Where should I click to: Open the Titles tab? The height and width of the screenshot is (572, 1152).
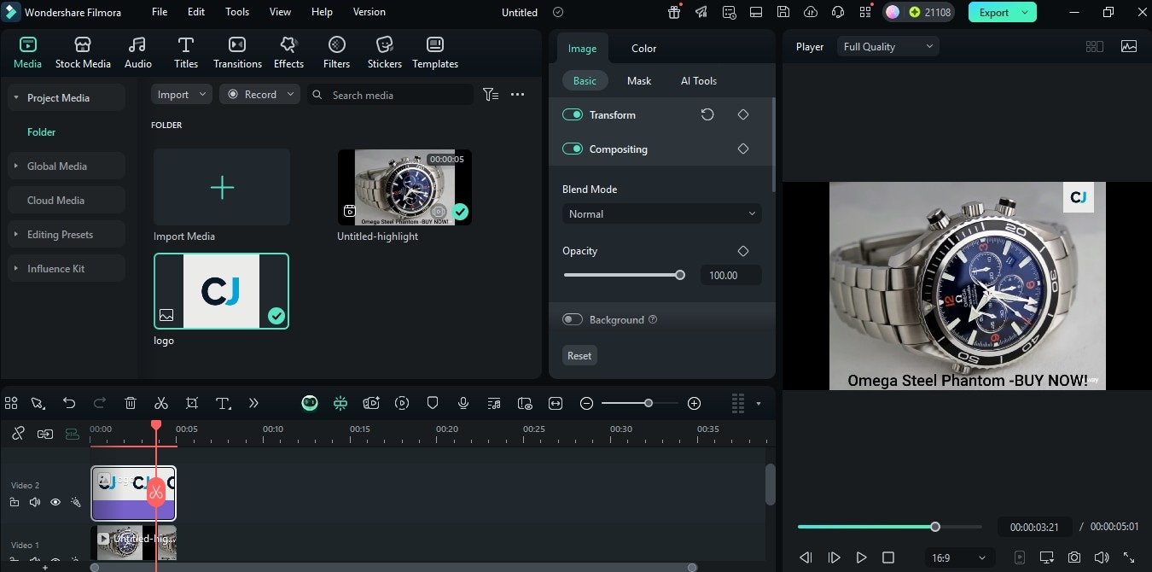point(186,53)
